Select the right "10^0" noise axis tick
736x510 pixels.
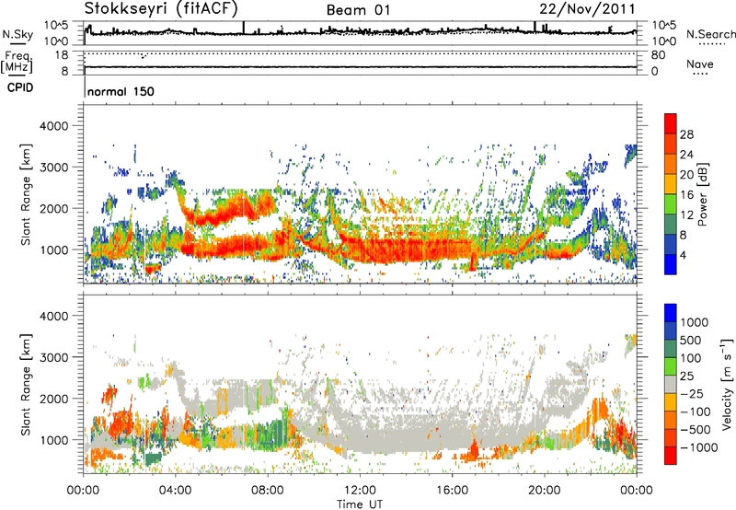[x=664, y=41]
